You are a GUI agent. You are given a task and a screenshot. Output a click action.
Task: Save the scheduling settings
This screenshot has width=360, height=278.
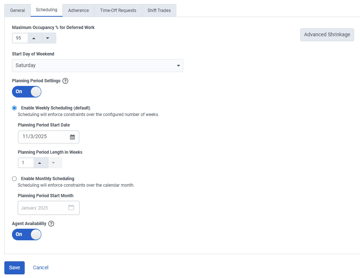[x=14, y=267]
